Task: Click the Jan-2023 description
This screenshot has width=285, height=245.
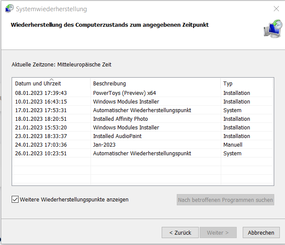Action: (x=104, y=145)
